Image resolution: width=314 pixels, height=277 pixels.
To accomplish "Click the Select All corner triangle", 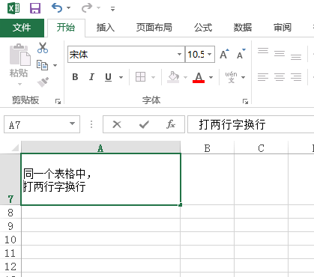I will [x=15, y=147].
